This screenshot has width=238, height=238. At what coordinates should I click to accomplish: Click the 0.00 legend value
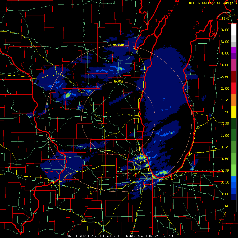click(x=225, y=194)
